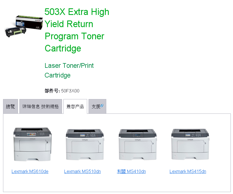Click the MS410dn printer image
233x194 pixels.
[138, 144]
